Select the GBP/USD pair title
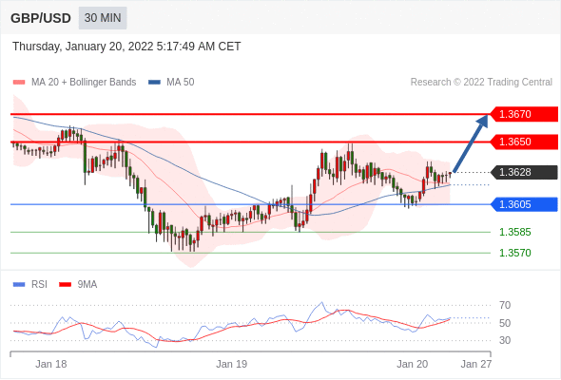This screenshot has height=380, width=561. point(41,18)
